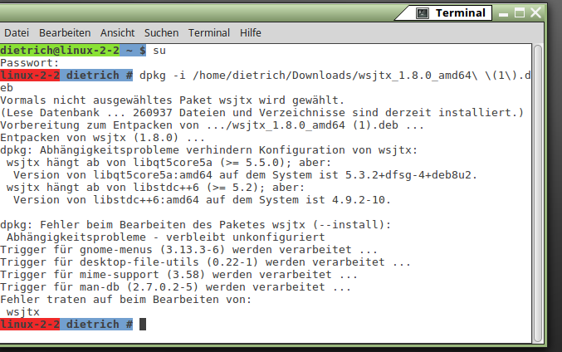Click the Passwort: line
Image resolution: width=562 pixels, height=352 pixels.
coord(29,63)
